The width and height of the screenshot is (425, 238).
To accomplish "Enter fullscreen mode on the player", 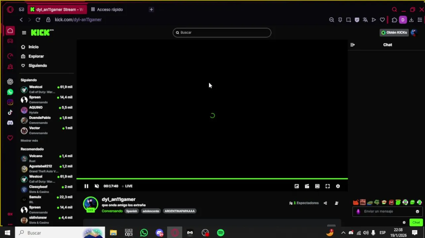I will click(328, 186).
